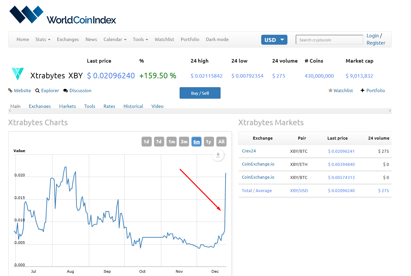Switch to the Historical tab
Screen dimensions: 411x276
click(x=133, y=106)
